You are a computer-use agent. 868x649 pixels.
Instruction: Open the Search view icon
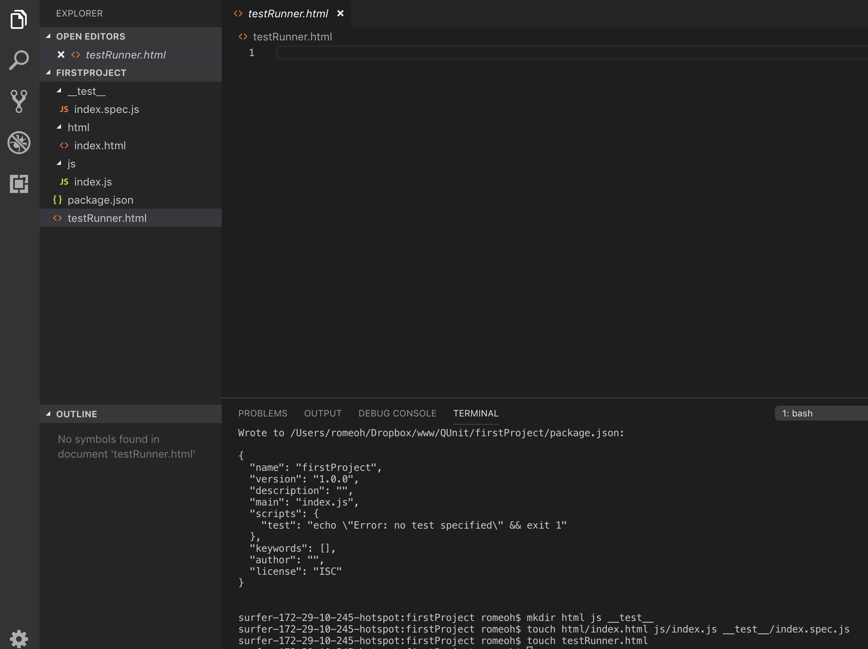point(19,61)
